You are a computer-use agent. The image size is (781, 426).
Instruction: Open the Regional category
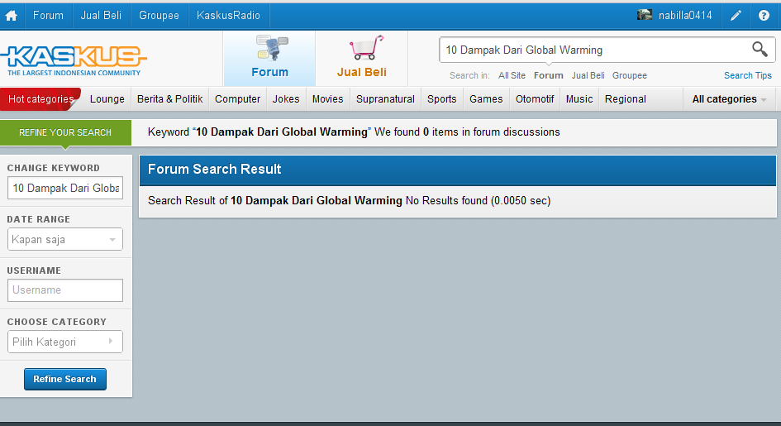[x=626, y=99]
